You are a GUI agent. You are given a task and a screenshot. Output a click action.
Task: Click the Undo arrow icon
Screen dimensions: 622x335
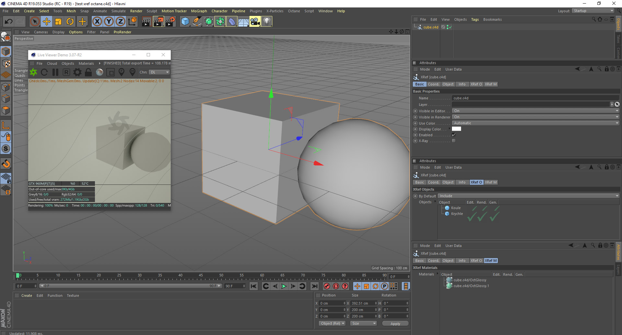(9, 22)
